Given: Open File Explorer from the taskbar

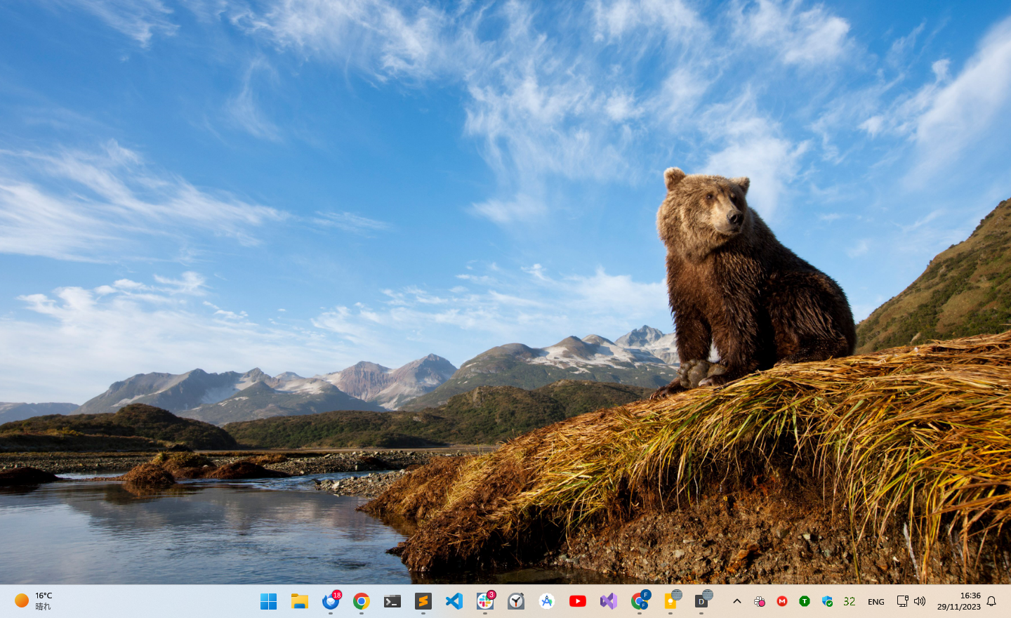Looking at the screenshot, I should (300, 601).
